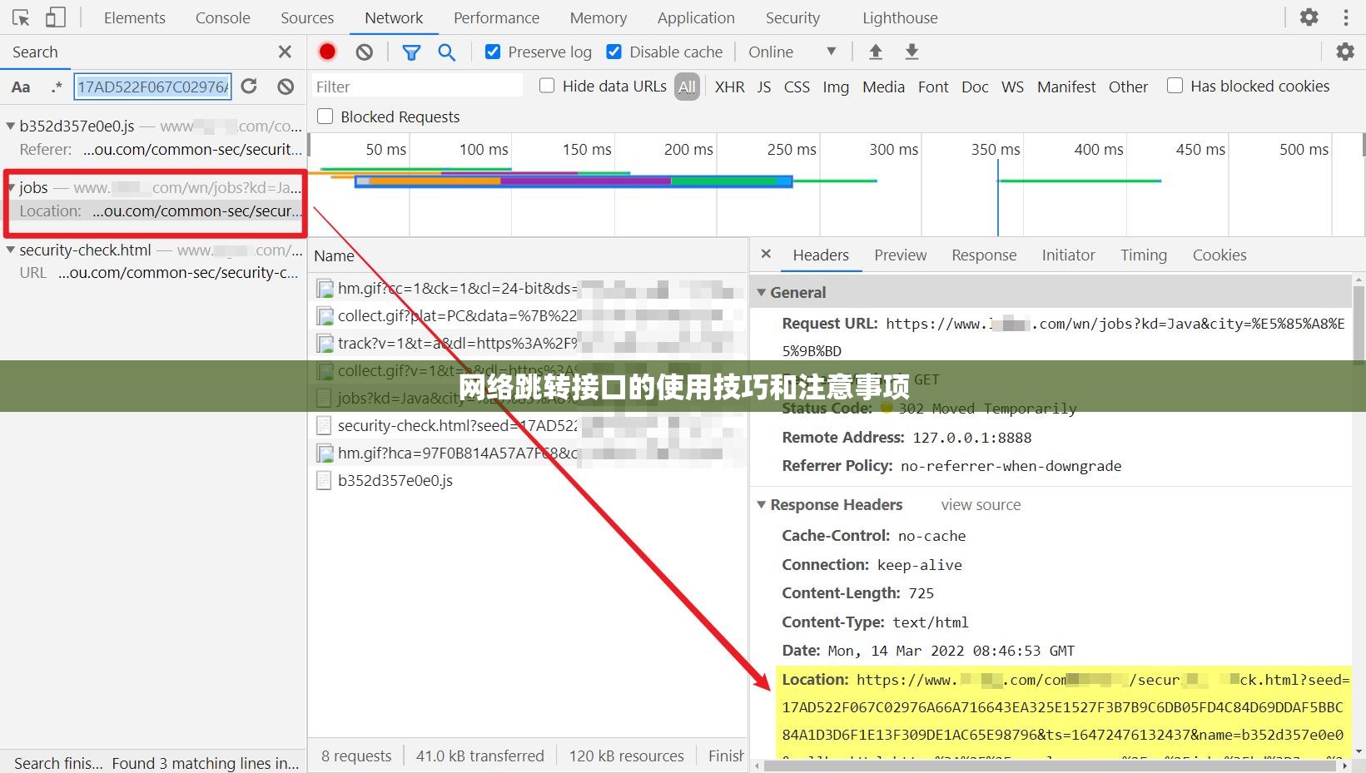Open the Performance panel
Image resolution: width=1366 pixels, height=773 pixels.
point(496,17)
